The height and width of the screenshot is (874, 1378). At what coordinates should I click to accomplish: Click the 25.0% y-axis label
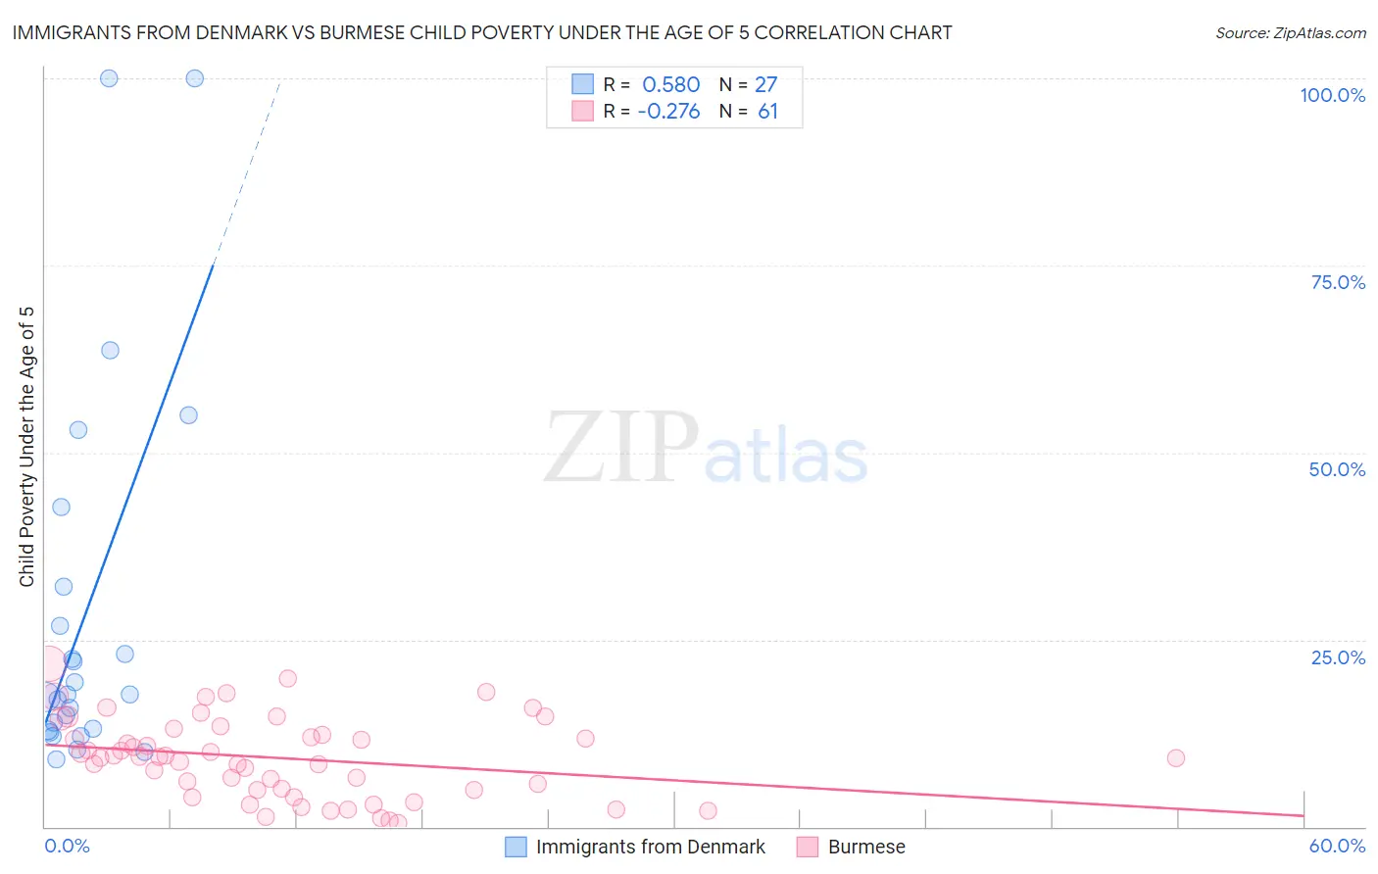(x=1338, y=657)
